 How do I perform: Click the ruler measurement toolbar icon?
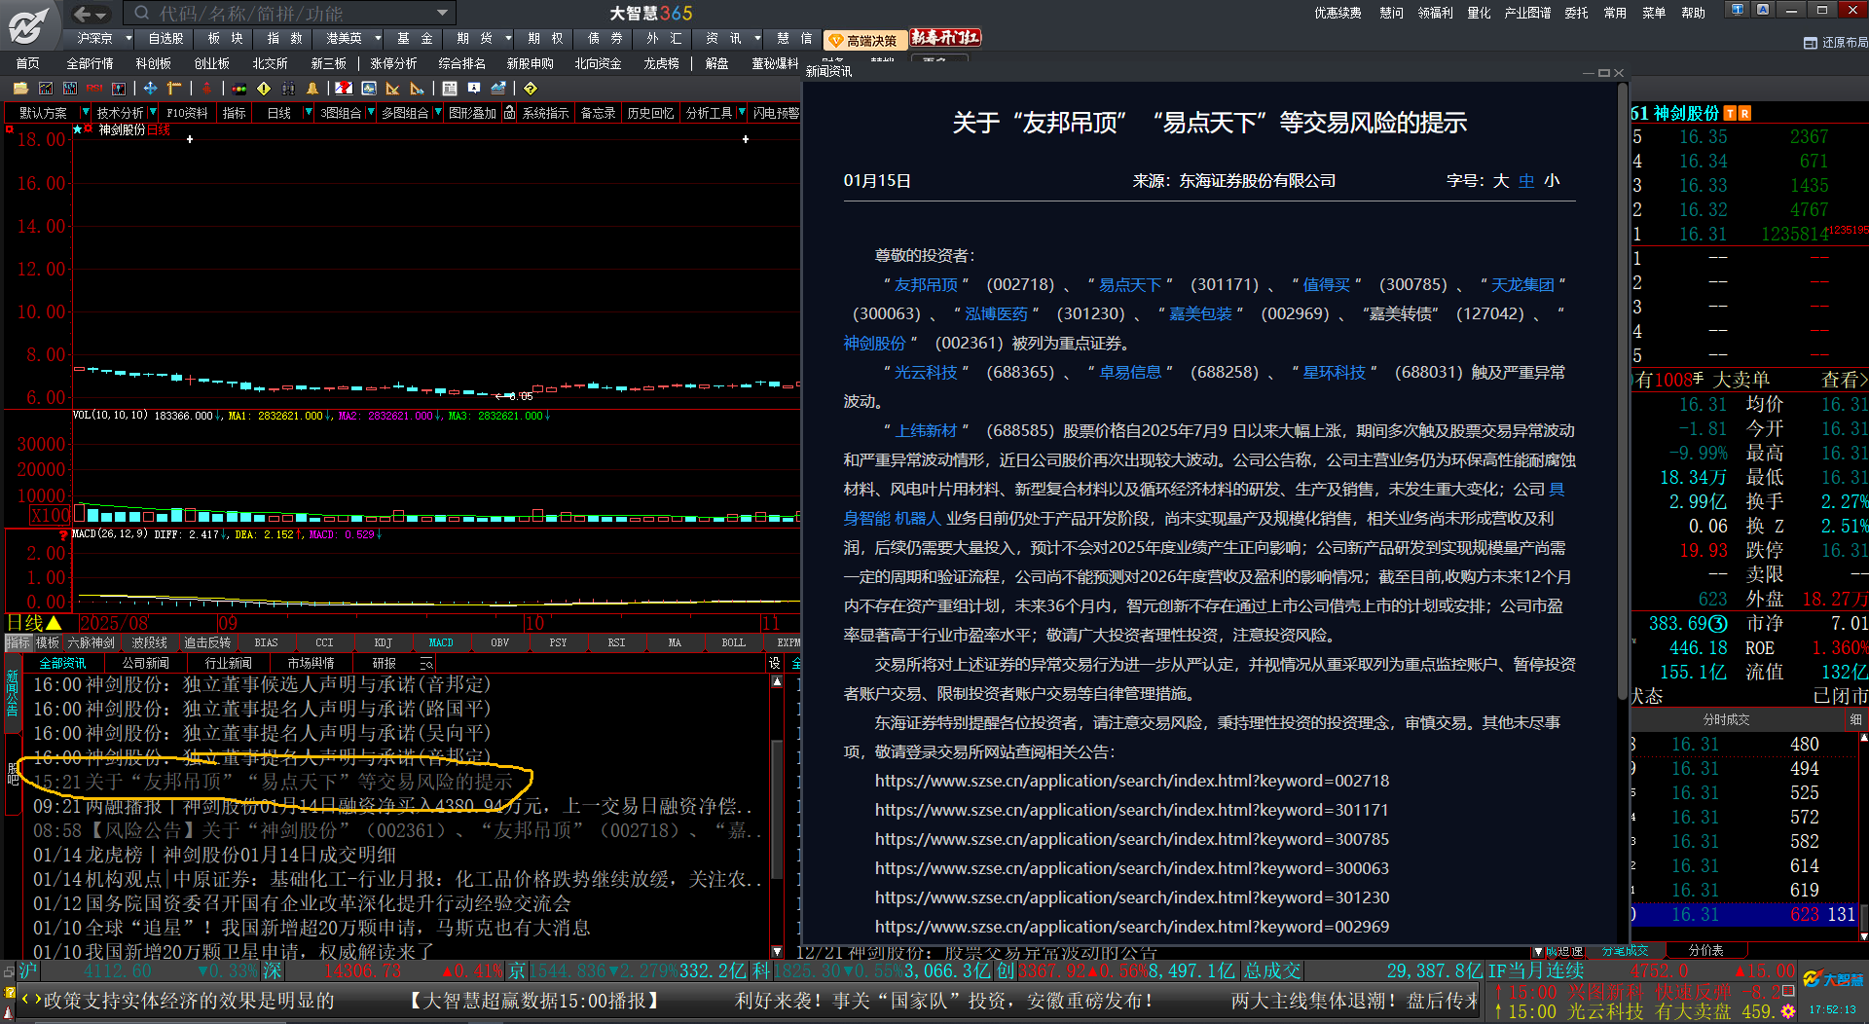(x=174, y=89)
